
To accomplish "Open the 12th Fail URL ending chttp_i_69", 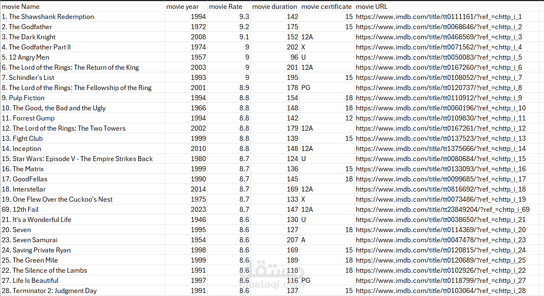I will [x=442, y=209].
